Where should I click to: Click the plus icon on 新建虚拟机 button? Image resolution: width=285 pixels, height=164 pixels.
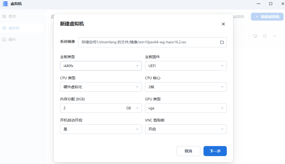pos(256,16)
